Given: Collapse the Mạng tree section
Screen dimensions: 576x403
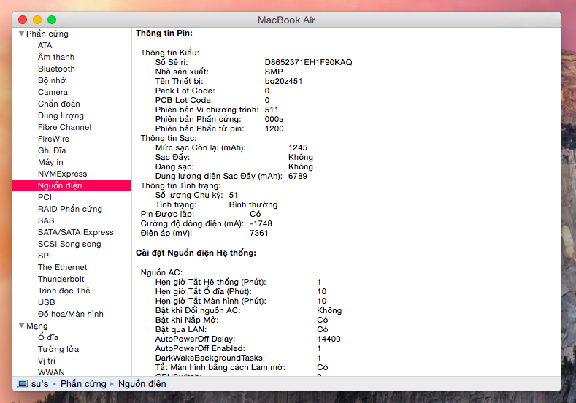Looking at the screenshot, I should pyautogui.click(x=22, y=326).
